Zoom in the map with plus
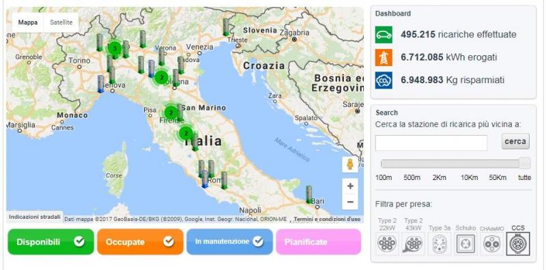Screen dimensions: 546x270 350,186
